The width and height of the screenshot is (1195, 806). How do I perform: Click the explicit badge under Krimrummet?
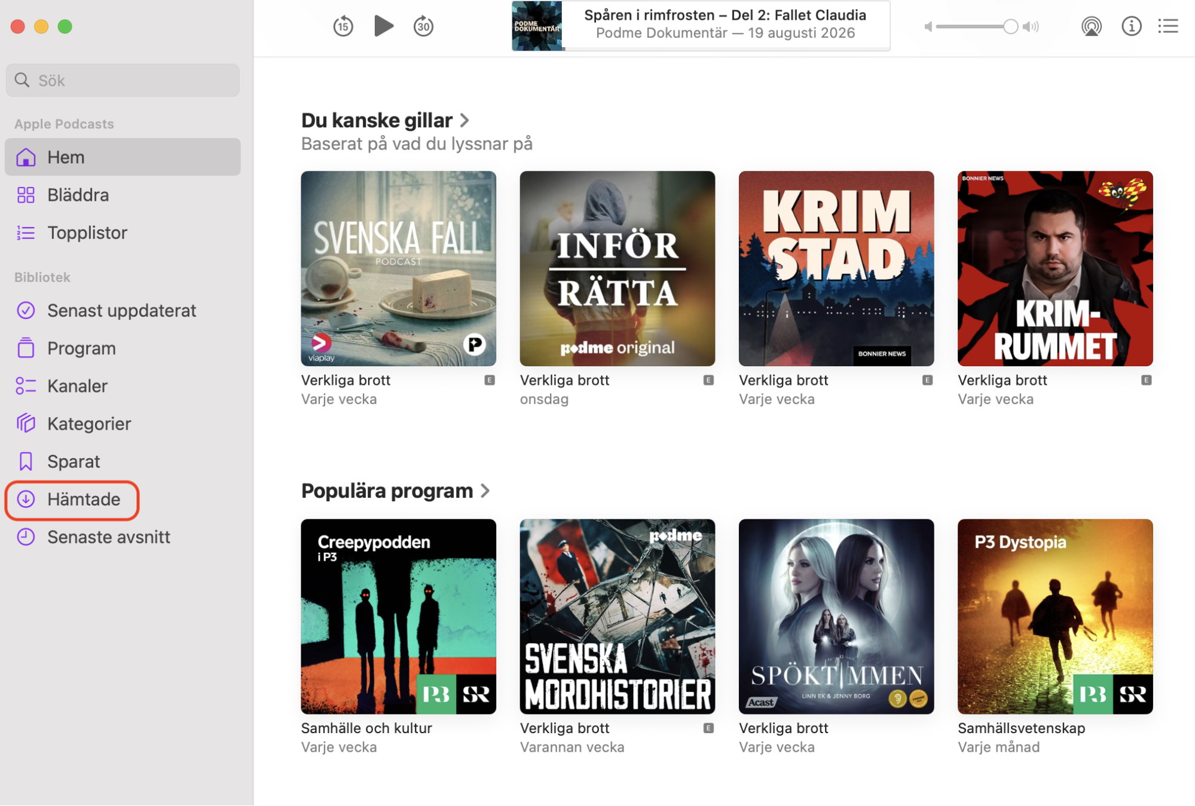tap(1146, 380)
